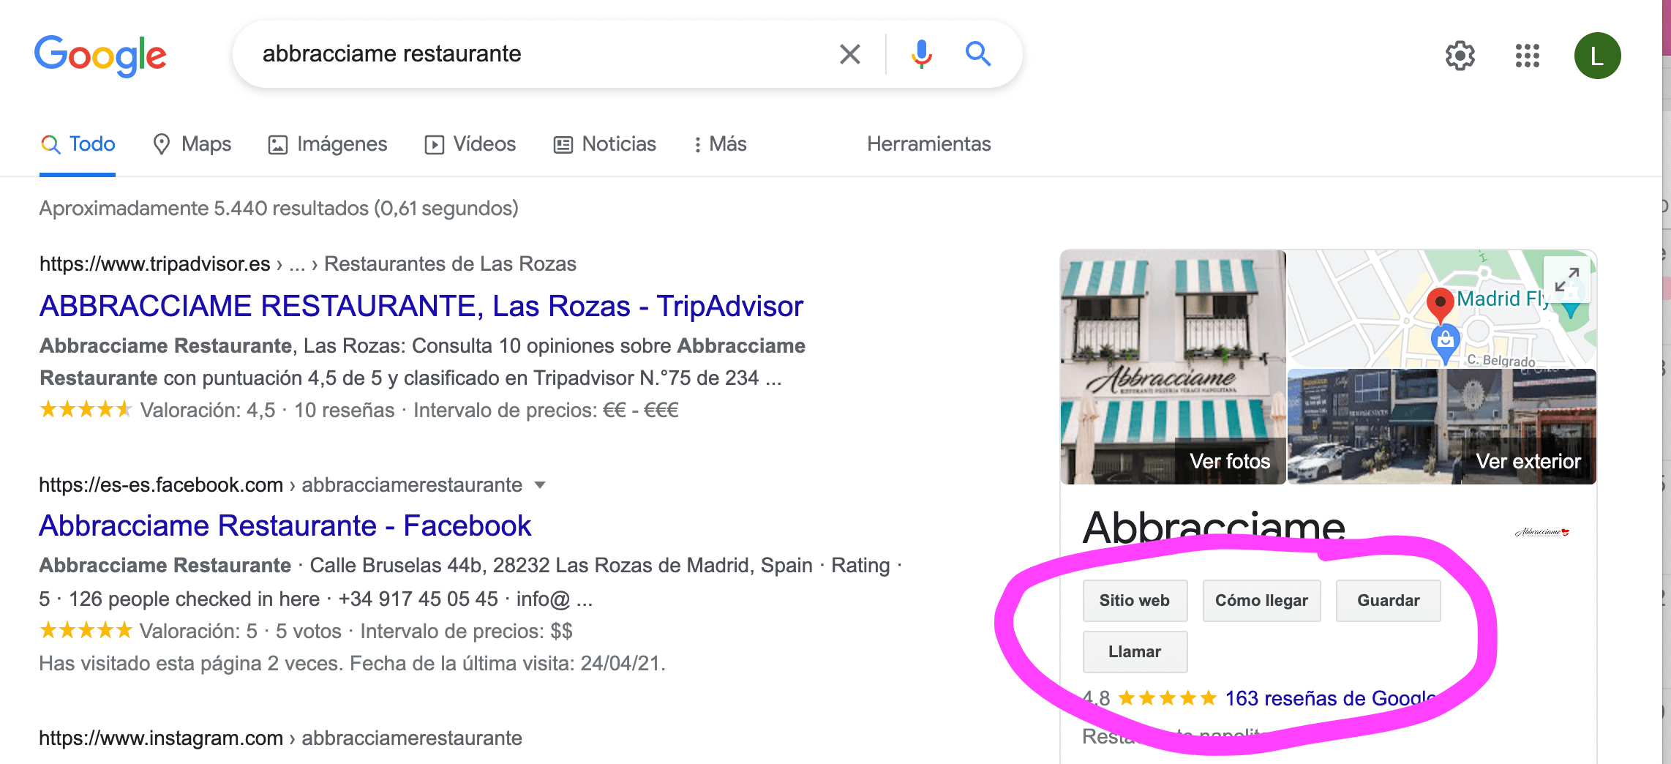
Task: Open the account avatar labeled L
Action: 1597,56
